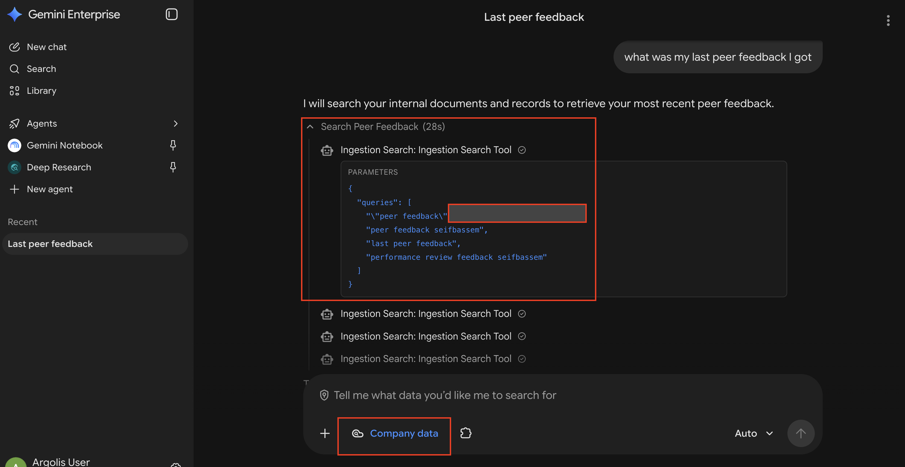
Task: Open the connectors puzzle-piece icon
Action: click(x=466, y=433)
